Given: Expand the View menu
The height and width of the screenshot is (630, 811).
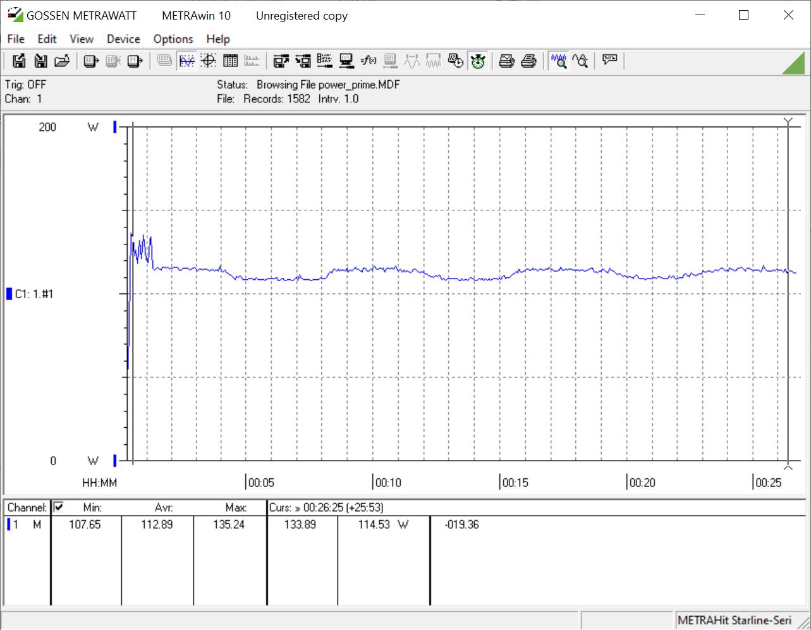Looking at the screenshot, I should coord(82,39).
